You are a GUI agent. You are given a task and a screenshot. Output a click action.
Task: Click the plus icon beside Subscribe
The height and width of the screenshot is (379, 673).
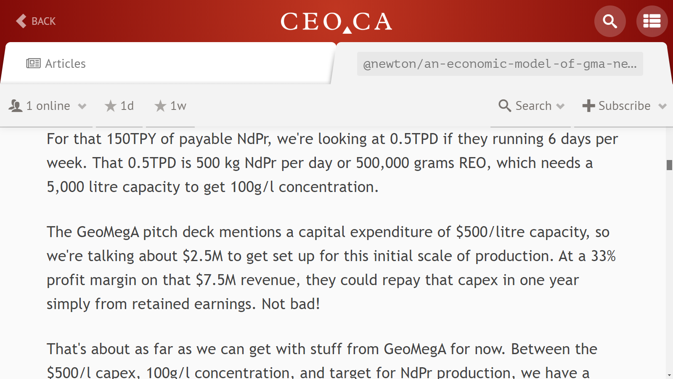pyautogui.click(x=588, y=106)
